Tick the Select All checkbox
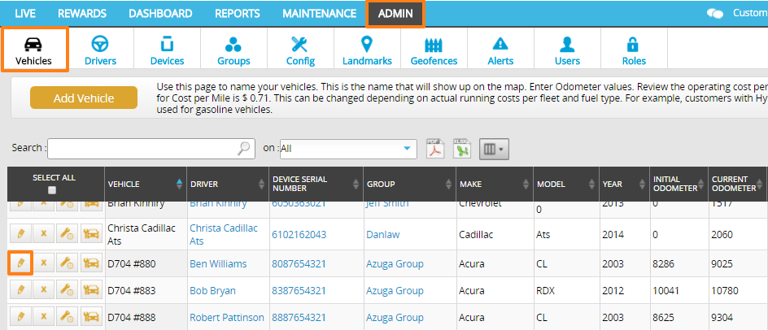This screenshot has height=330, width=768. click(52, 190)
